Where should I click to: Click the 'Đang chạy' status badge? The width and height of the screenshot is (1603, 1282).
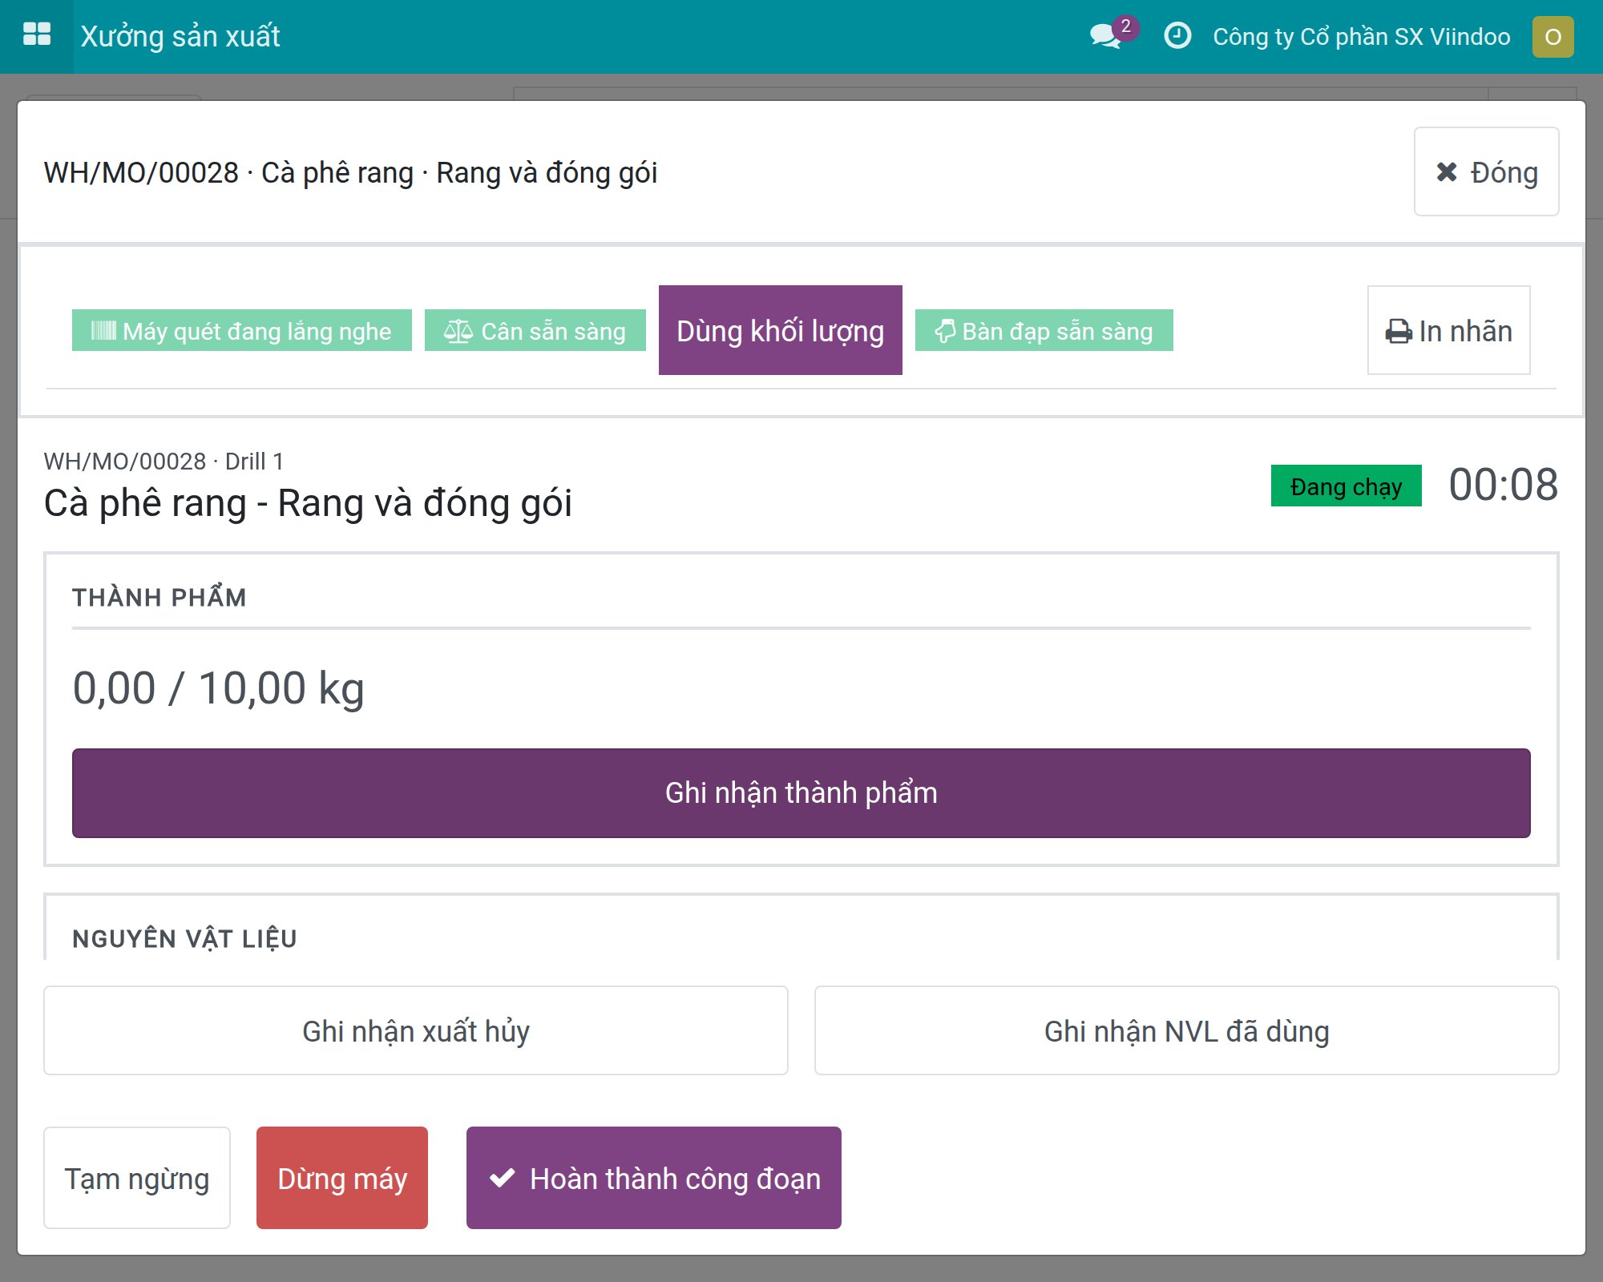pos(1346,486)
